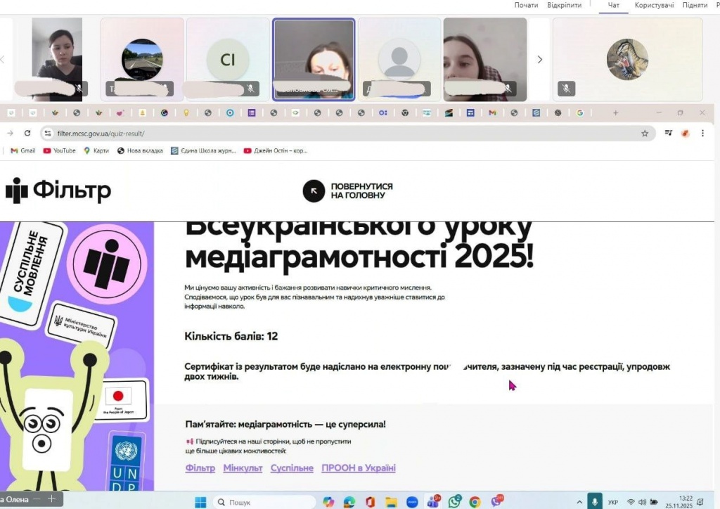Open Viber from the taskbar
The height and width of the screenshot is (509, 720).
point(495,502)
